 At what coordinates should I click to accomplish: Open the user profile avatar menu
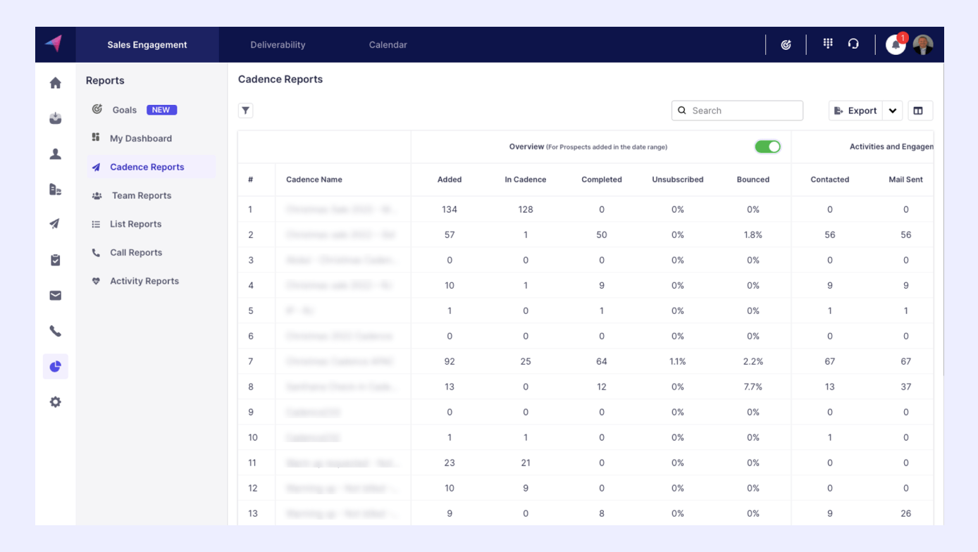(923, 44)
